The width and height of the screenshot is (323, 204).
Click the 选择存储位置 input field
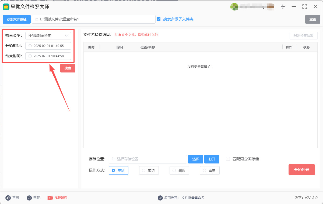[x=148, y=159]
